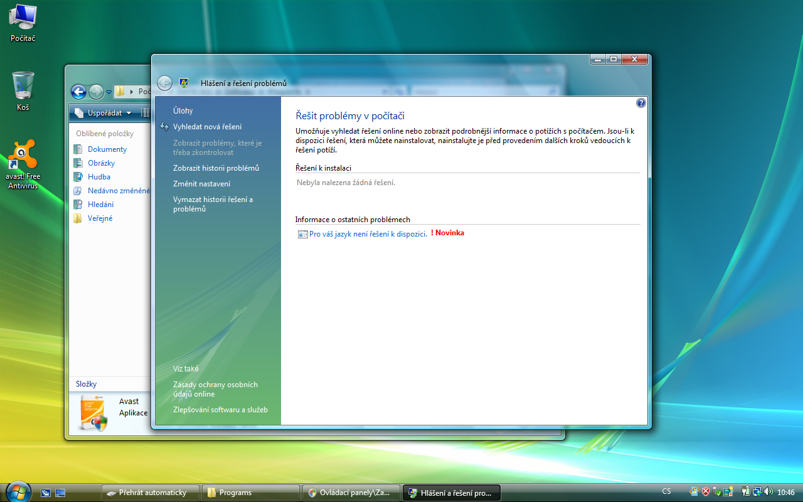Minimize the Hlášení a řešení problémů window

click(597, 59)
